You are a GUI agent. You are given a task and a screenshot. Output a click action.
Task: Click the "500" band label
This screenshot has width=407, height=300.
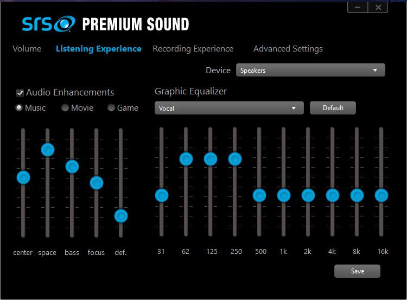(x=260, y=252)
